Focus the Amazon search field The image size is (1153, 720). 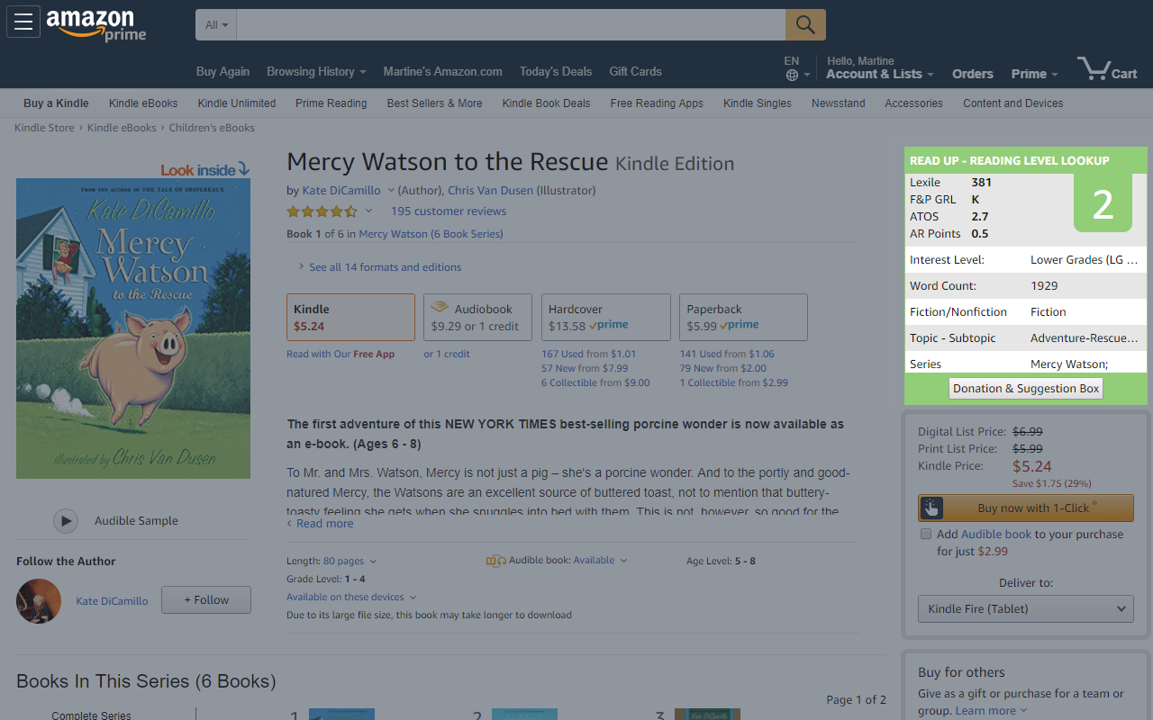tap(511, 25)
